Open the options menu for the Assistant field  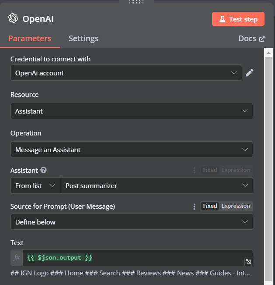pos(194,170)
